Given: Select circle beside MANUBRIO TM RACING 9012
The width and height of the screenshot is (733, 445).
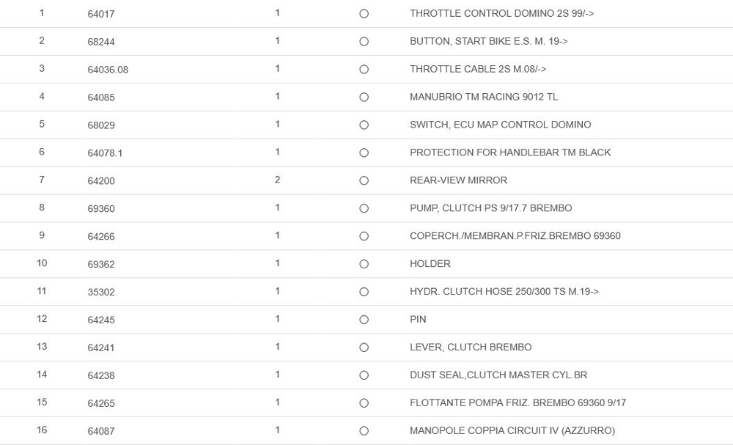Looking at the screenshot, I should pos(364,98).
